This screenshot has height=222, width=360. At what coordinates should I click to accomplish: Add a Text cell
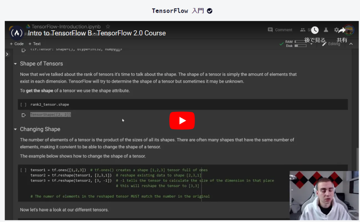pyautogui.click(x=34, y=44)
